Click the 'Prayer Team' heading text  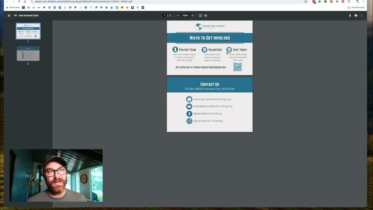click(x=187, y=50)
